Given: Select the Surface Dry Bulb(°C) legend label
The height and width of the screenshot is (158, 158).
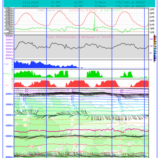Looking at the screenshot, I should (x=83, y=10).
